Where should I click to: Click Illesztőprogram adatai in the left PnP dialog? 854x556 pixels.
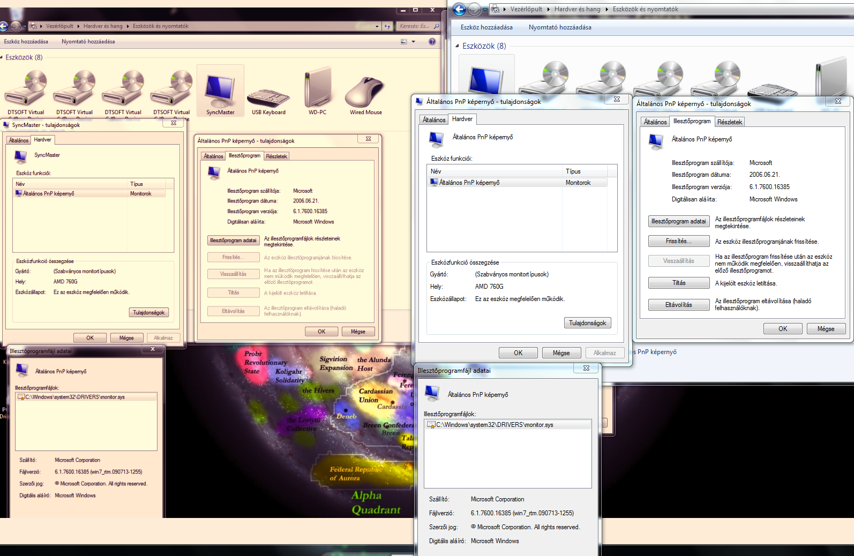click(x=233, y=241)
